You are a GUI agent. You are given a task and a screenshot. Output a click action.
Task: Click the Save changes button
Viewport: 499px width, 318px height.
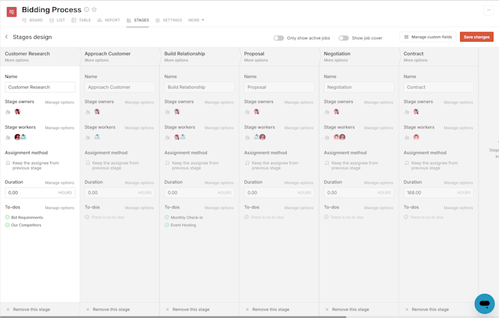[x=476, y=37]
